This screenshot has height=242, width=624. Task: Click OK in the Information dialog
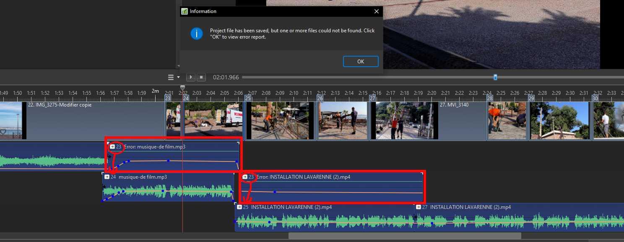[x=361, y=62]
